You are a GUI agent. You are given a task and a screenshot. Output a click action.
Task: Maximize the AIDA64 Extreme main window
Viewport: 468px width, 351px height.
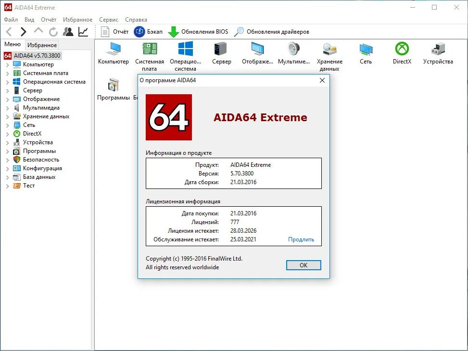(434, 8)
